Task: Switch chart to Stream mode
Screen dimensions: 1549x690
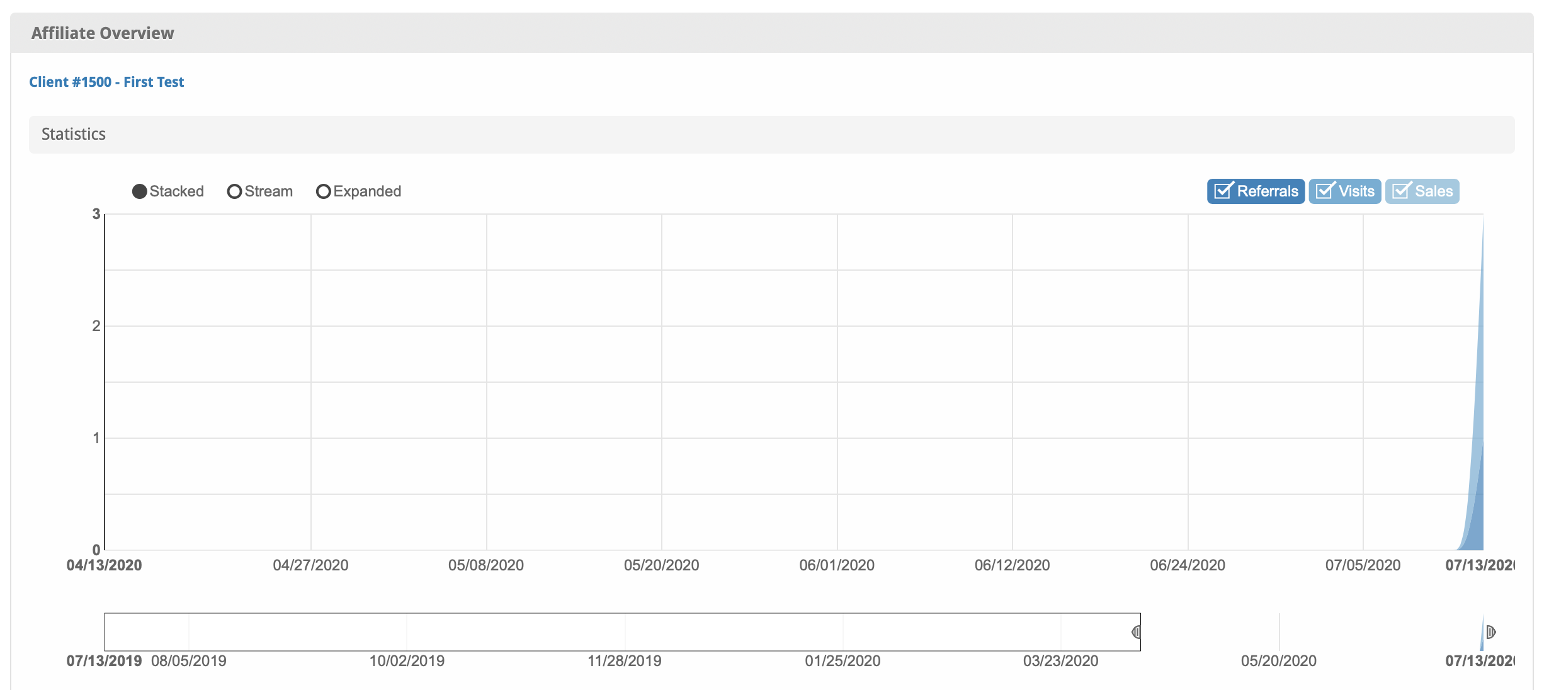Action: (x=234, y=191)
